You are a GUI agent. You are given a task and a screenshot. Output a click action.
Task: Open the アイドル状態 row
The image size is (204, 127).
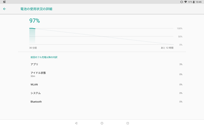(102, 74)
